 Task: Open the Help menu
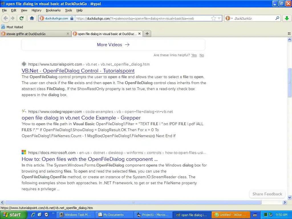[79, 10]
